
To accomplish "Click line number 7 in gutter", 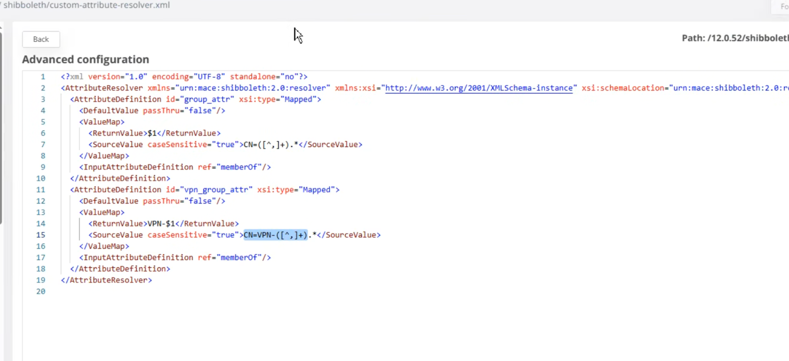I will [43, 145].
